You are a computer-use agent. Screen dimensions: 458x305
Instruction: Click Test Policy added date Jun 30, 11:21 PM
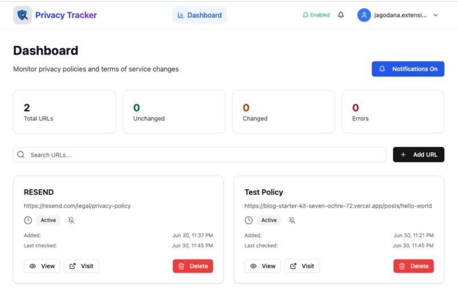[413, 235]
